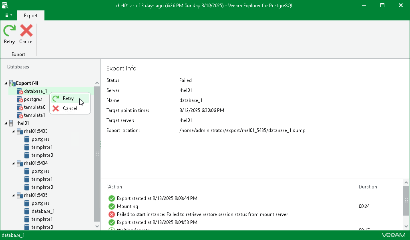Choose Retry from the context menu
The image size is (410, 240).
[x=70, y=98]
